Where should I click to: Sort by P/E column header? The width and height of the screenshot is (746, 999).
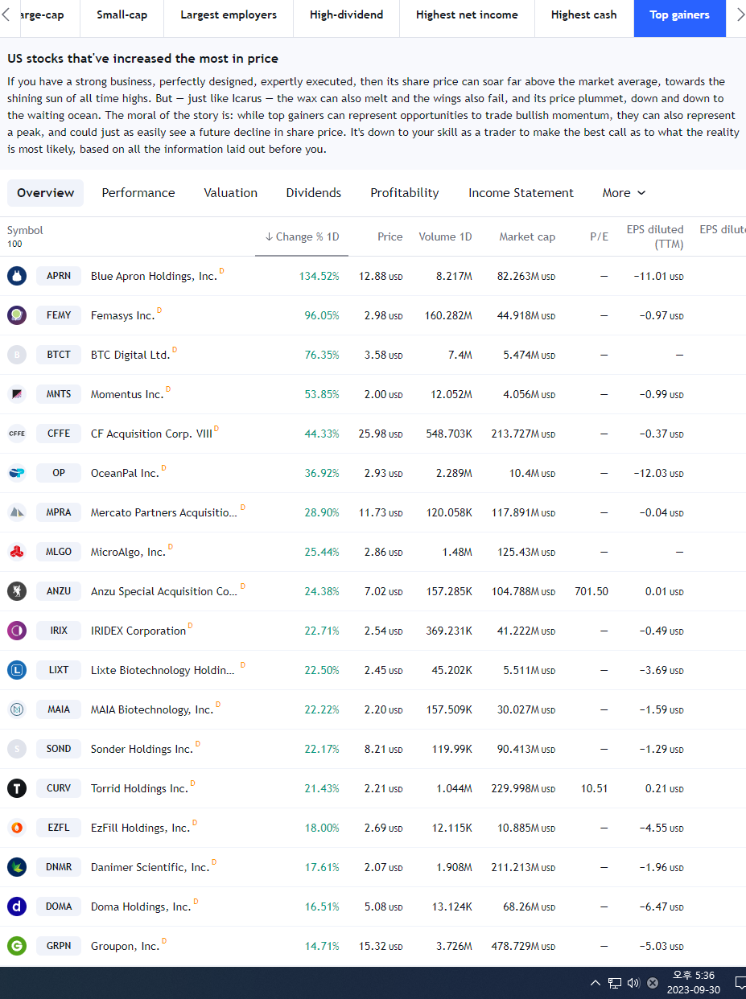point(599,236)
